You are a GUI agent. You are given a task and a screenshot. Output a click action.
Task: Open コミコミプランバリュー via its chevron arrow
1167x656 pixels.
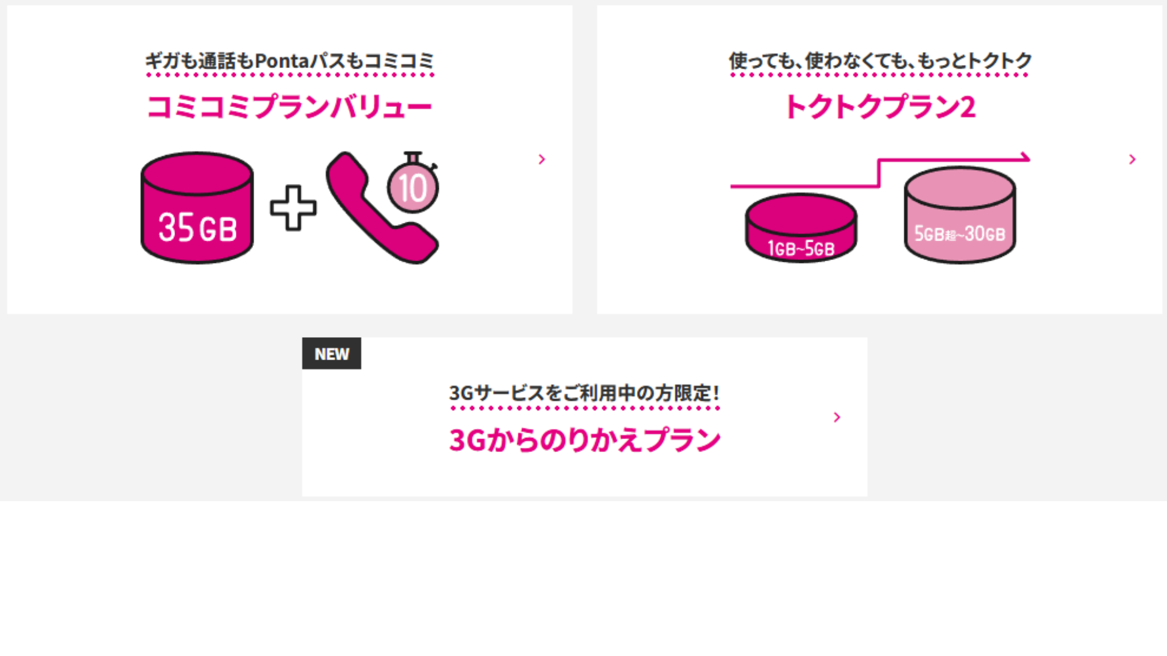542,159
